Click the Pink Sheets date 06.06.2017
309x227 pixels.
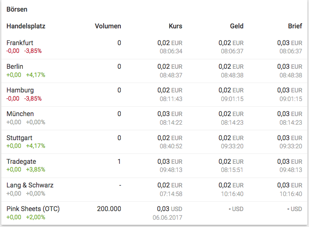pyautogui.click(x=167, y=217)
